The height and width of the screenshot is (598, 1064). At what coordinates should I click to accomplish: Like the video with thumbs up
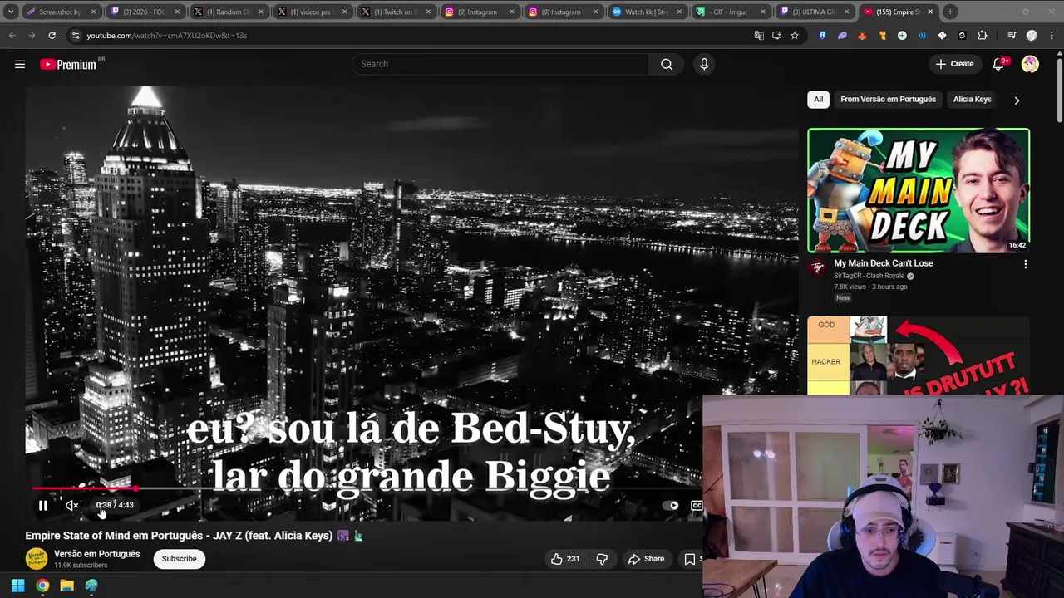pos(564,559)
